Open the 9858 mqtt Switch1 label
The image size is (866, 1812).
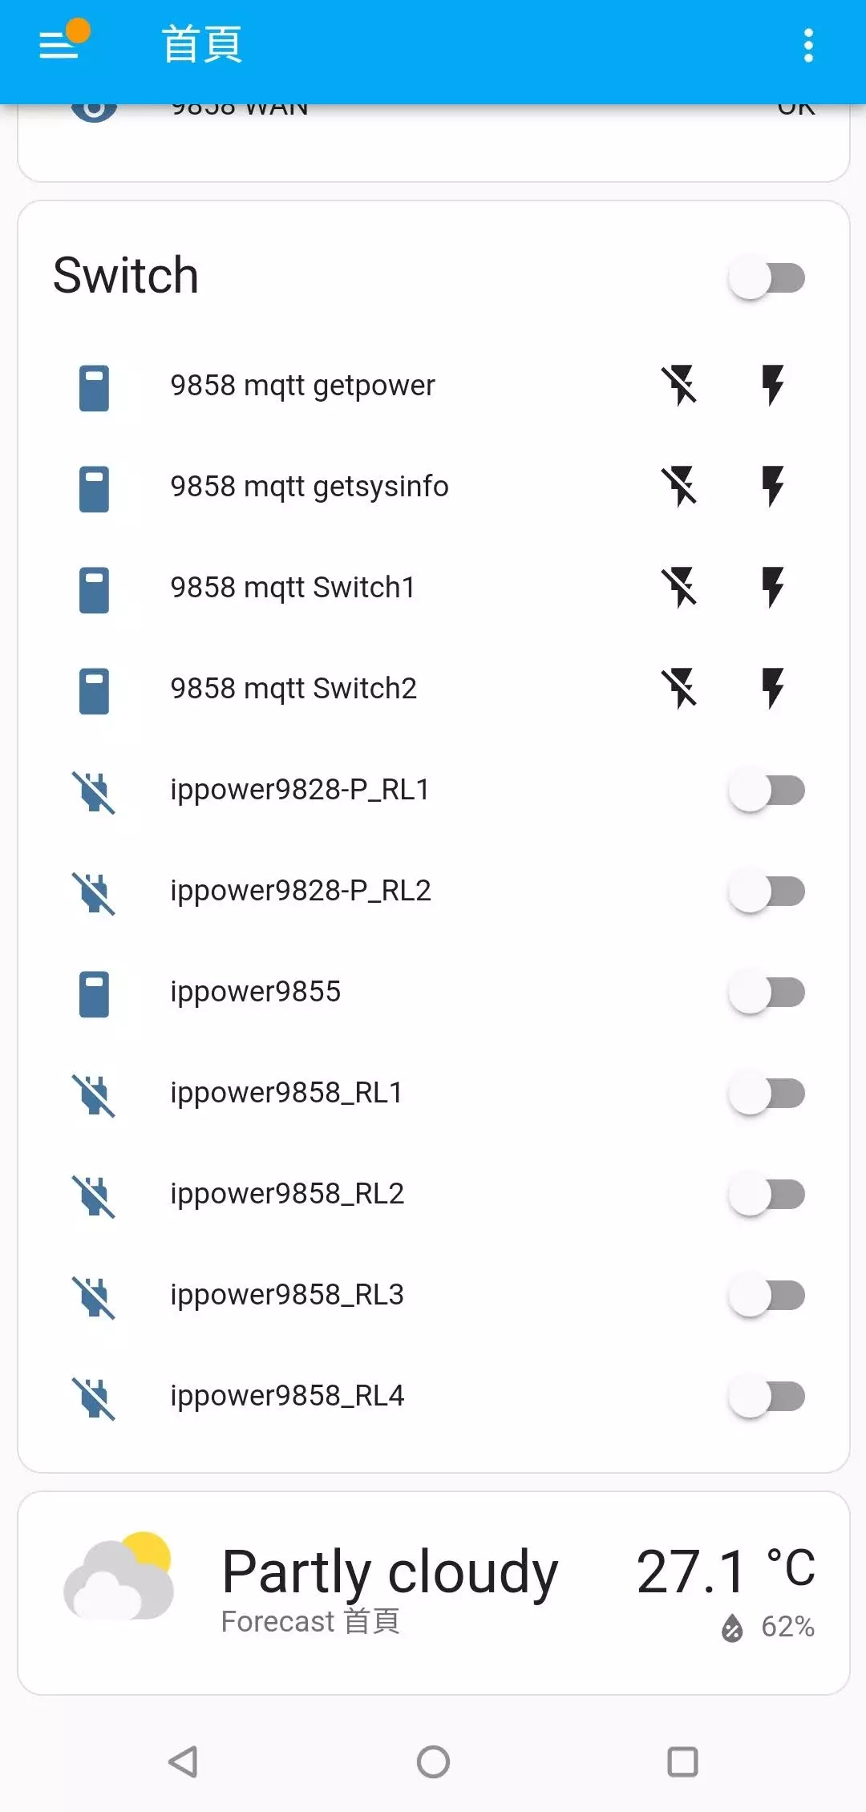293,588
